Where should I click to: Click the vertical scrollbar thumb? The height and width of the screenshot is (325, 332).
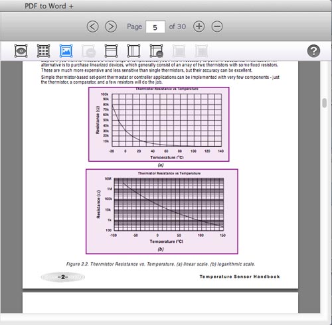point(325,103)
